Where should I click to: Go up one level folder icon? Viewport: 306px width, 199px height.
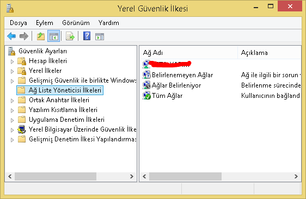click(x=41, y=36)
